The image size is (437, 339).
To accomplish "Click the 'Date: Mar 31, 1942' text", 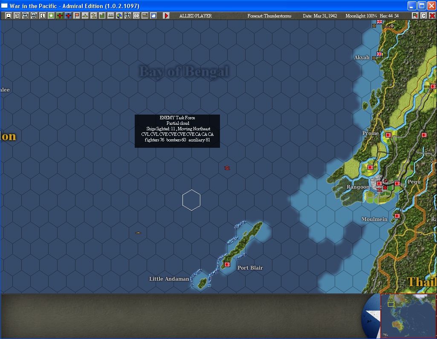I will click(x=320, y=16).
